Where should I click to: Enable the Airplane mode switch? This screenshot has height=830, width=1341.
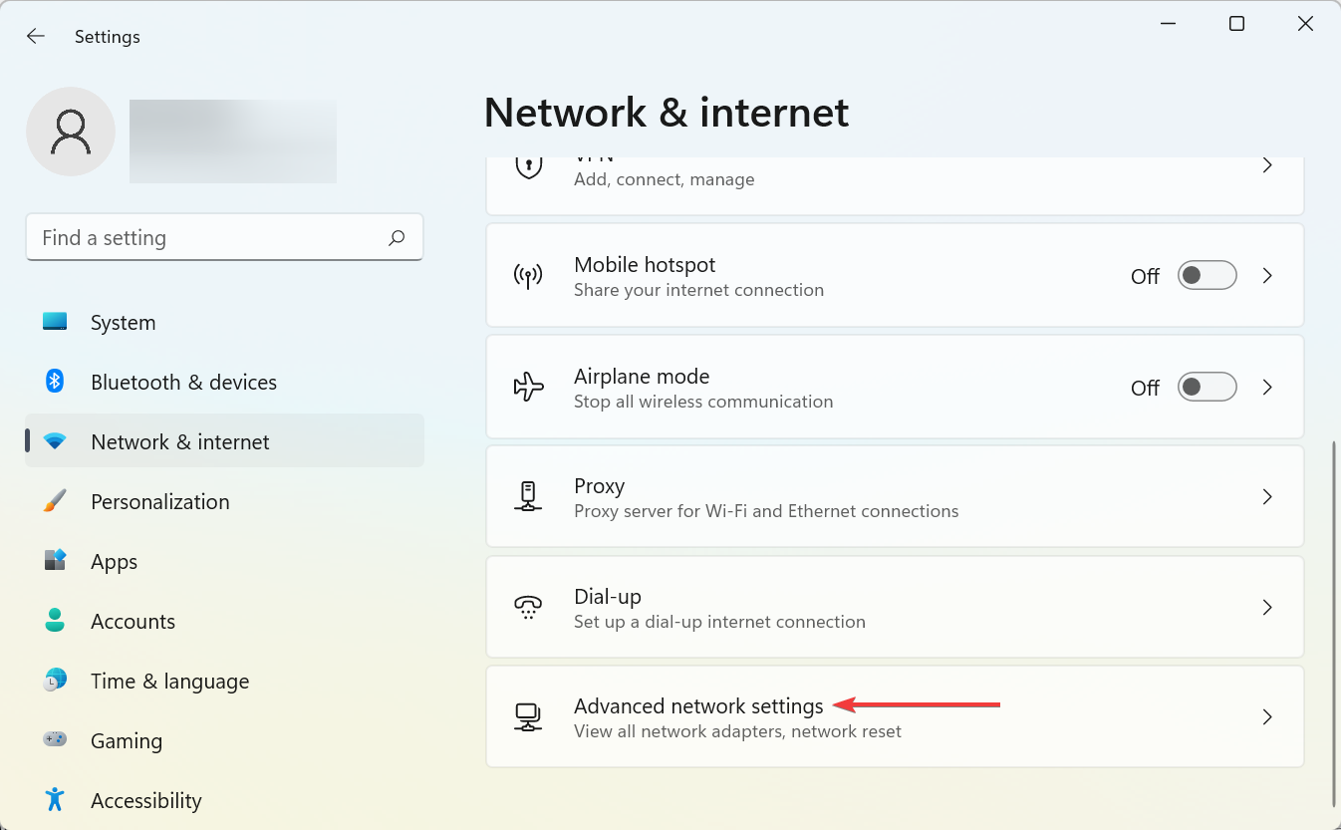pos(1207,387)
